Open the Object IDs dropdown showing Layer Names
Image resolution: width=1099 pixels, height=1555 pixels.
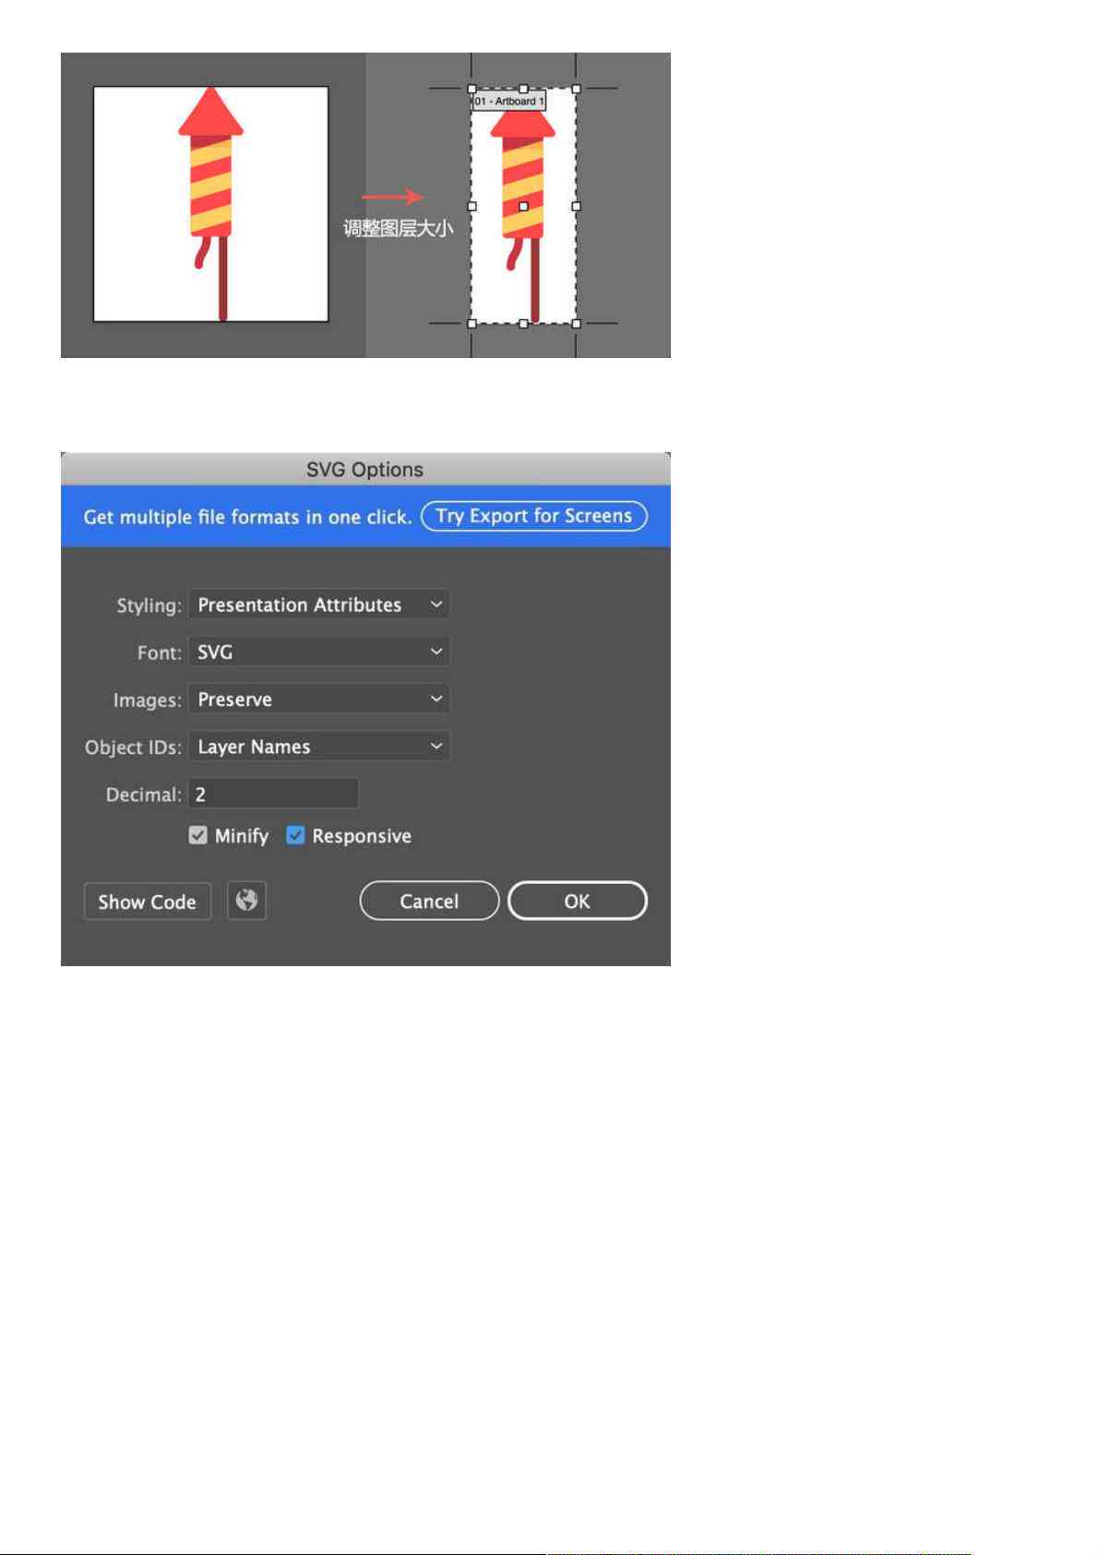tap(318, 746)
